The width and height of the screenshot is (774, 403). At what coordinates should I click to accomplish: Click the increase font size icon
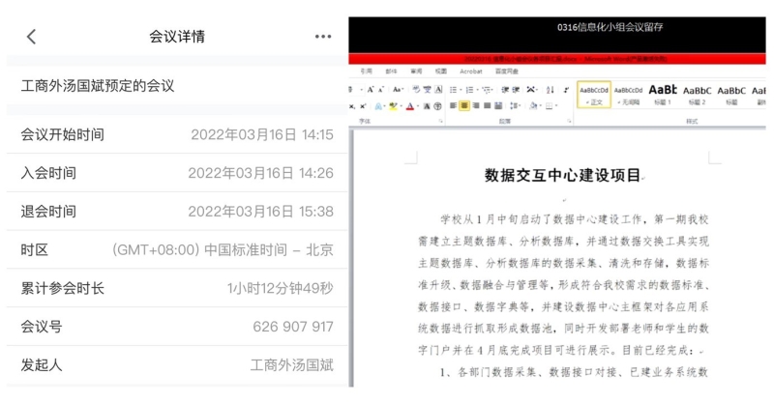(371, 90)
